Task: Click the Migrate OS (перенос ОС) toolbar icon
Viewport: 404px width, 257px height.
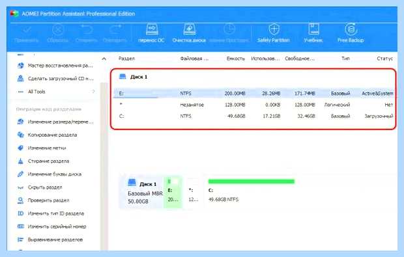Action: pos(151,29)
